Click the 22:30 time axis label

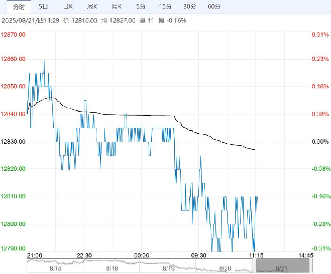84,255
